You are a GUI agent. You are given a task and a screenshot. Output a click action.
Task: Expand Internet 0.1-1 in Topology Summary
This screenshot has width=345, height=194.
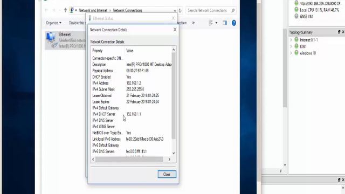click(291, 40)
